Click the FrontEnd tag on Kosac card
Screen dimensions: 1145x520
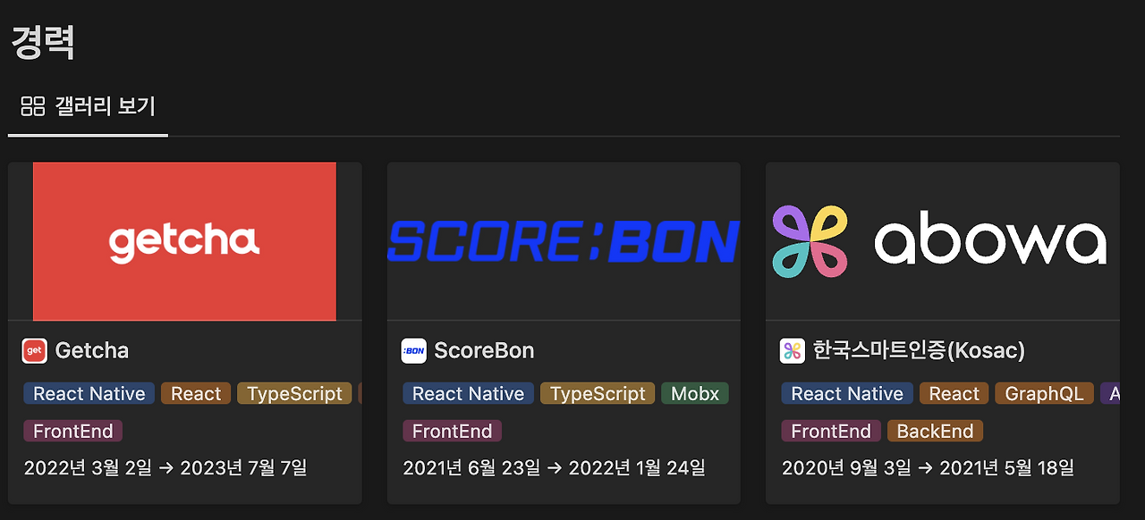pos(831,432)
